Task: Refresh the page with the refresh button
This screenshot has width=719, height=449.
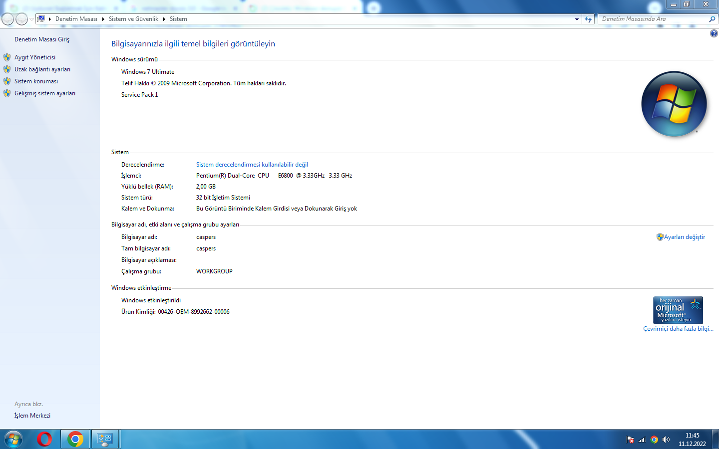Action: point(588,19)
